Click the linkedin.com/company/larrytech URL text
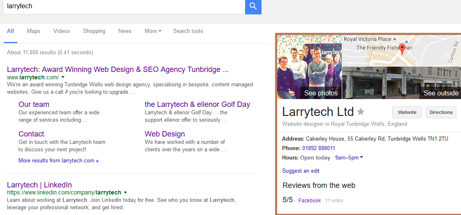This screenshot has width=461, height=215. point(64,193)
